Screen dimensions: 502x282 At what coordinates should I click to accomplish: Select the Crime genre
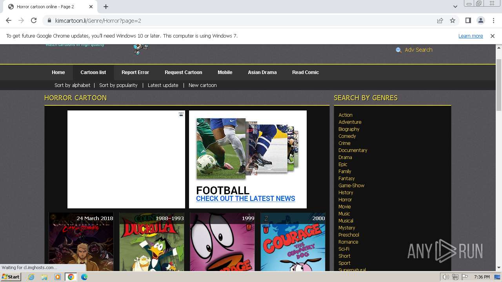click(344, 143)
